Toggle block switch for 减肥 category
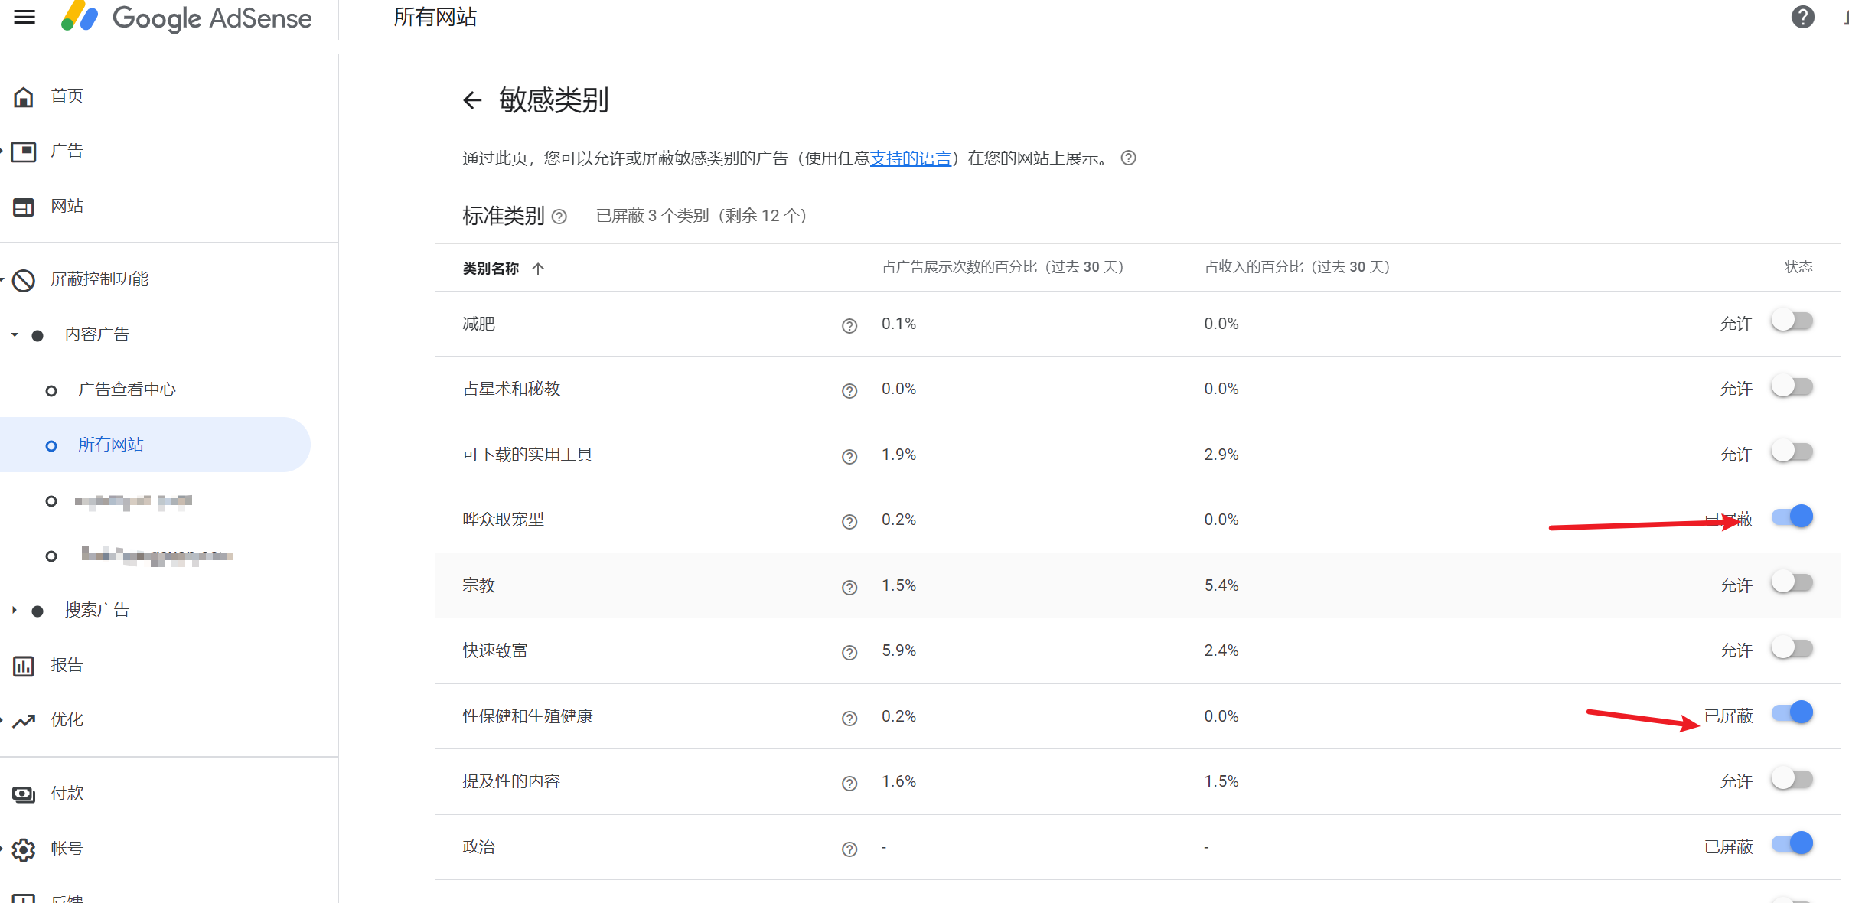This screenshot has width=1849, height=903. click(x=1792, y=321)
